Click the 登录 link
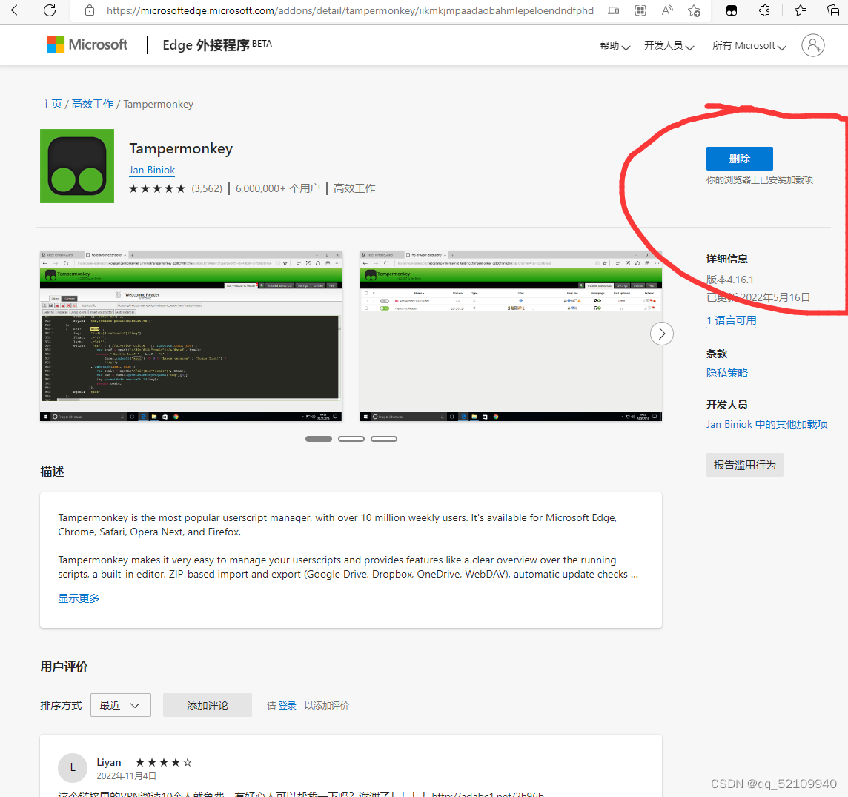 coord(287,706)
